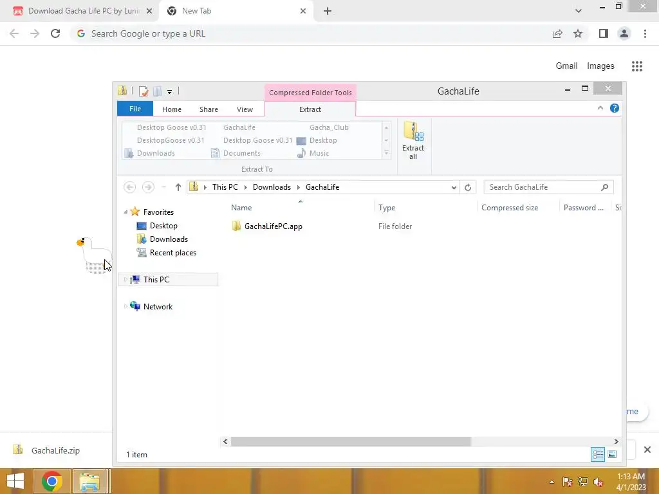
Task: Click the Extract all button
Action: (x=413, y=141)
